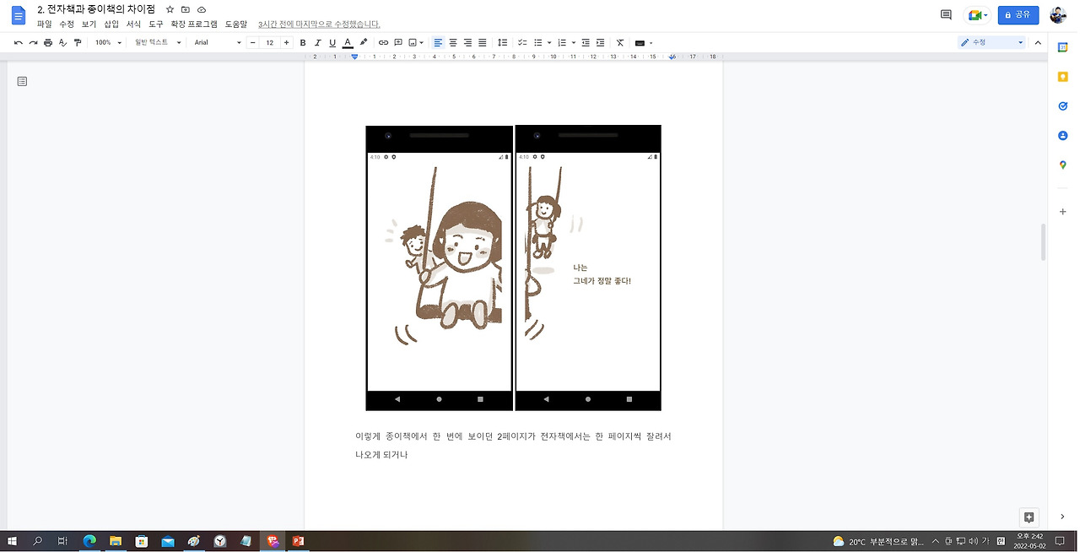Open the 서식 menu
Viewport: 1080px width, 552px height.
(x=133, y=24)
